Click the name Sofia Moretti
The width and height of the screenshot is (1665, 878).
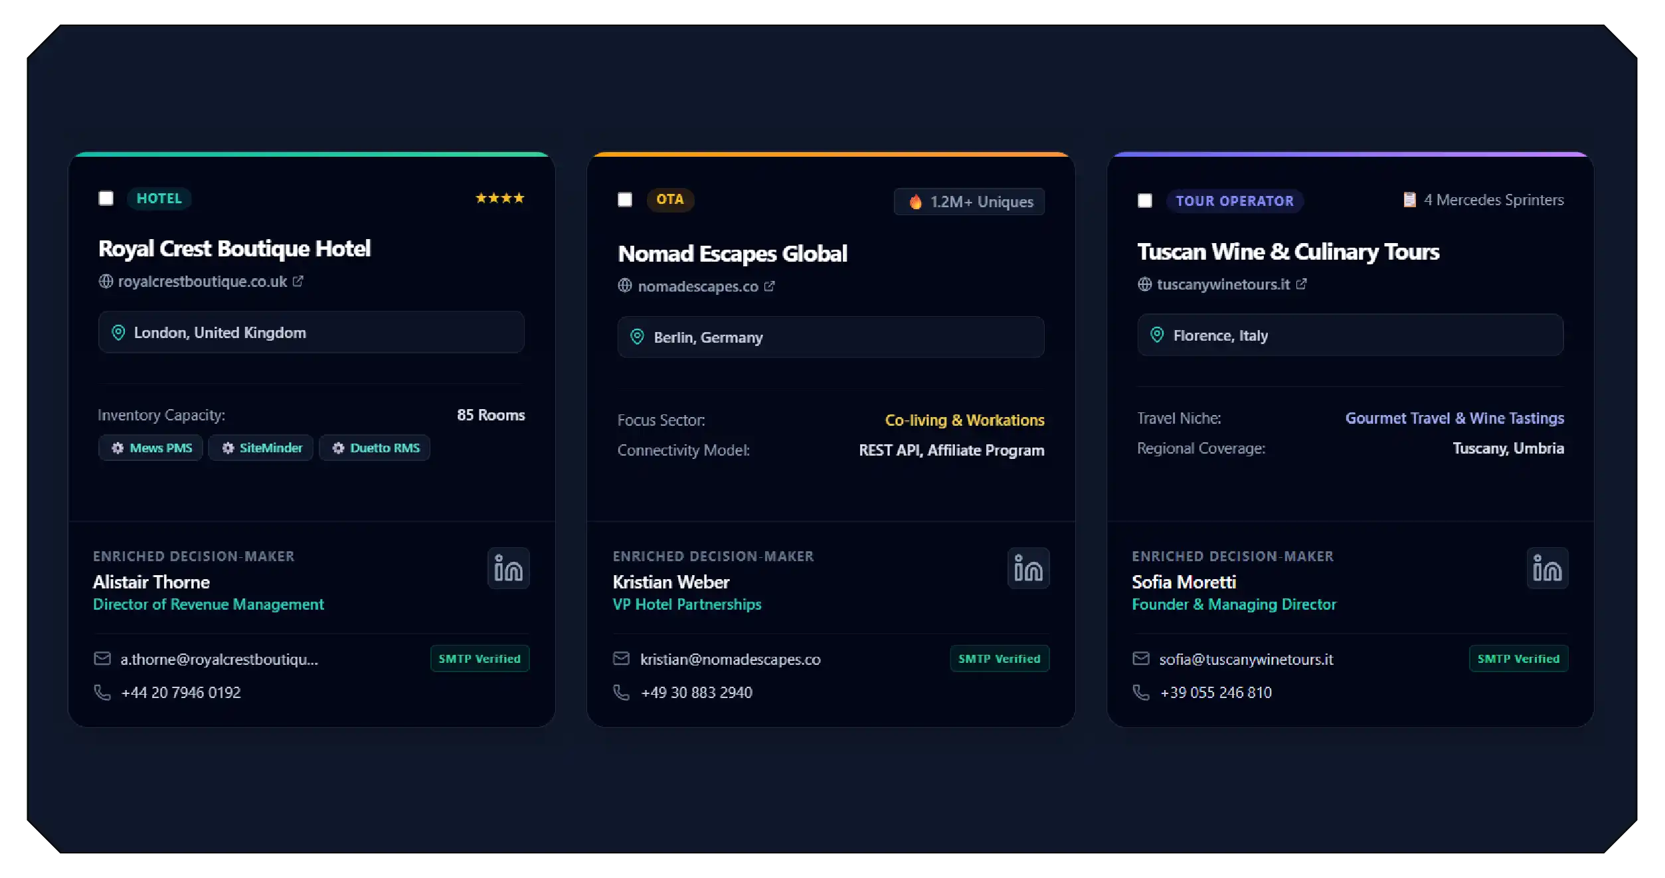click(1184, 582)
